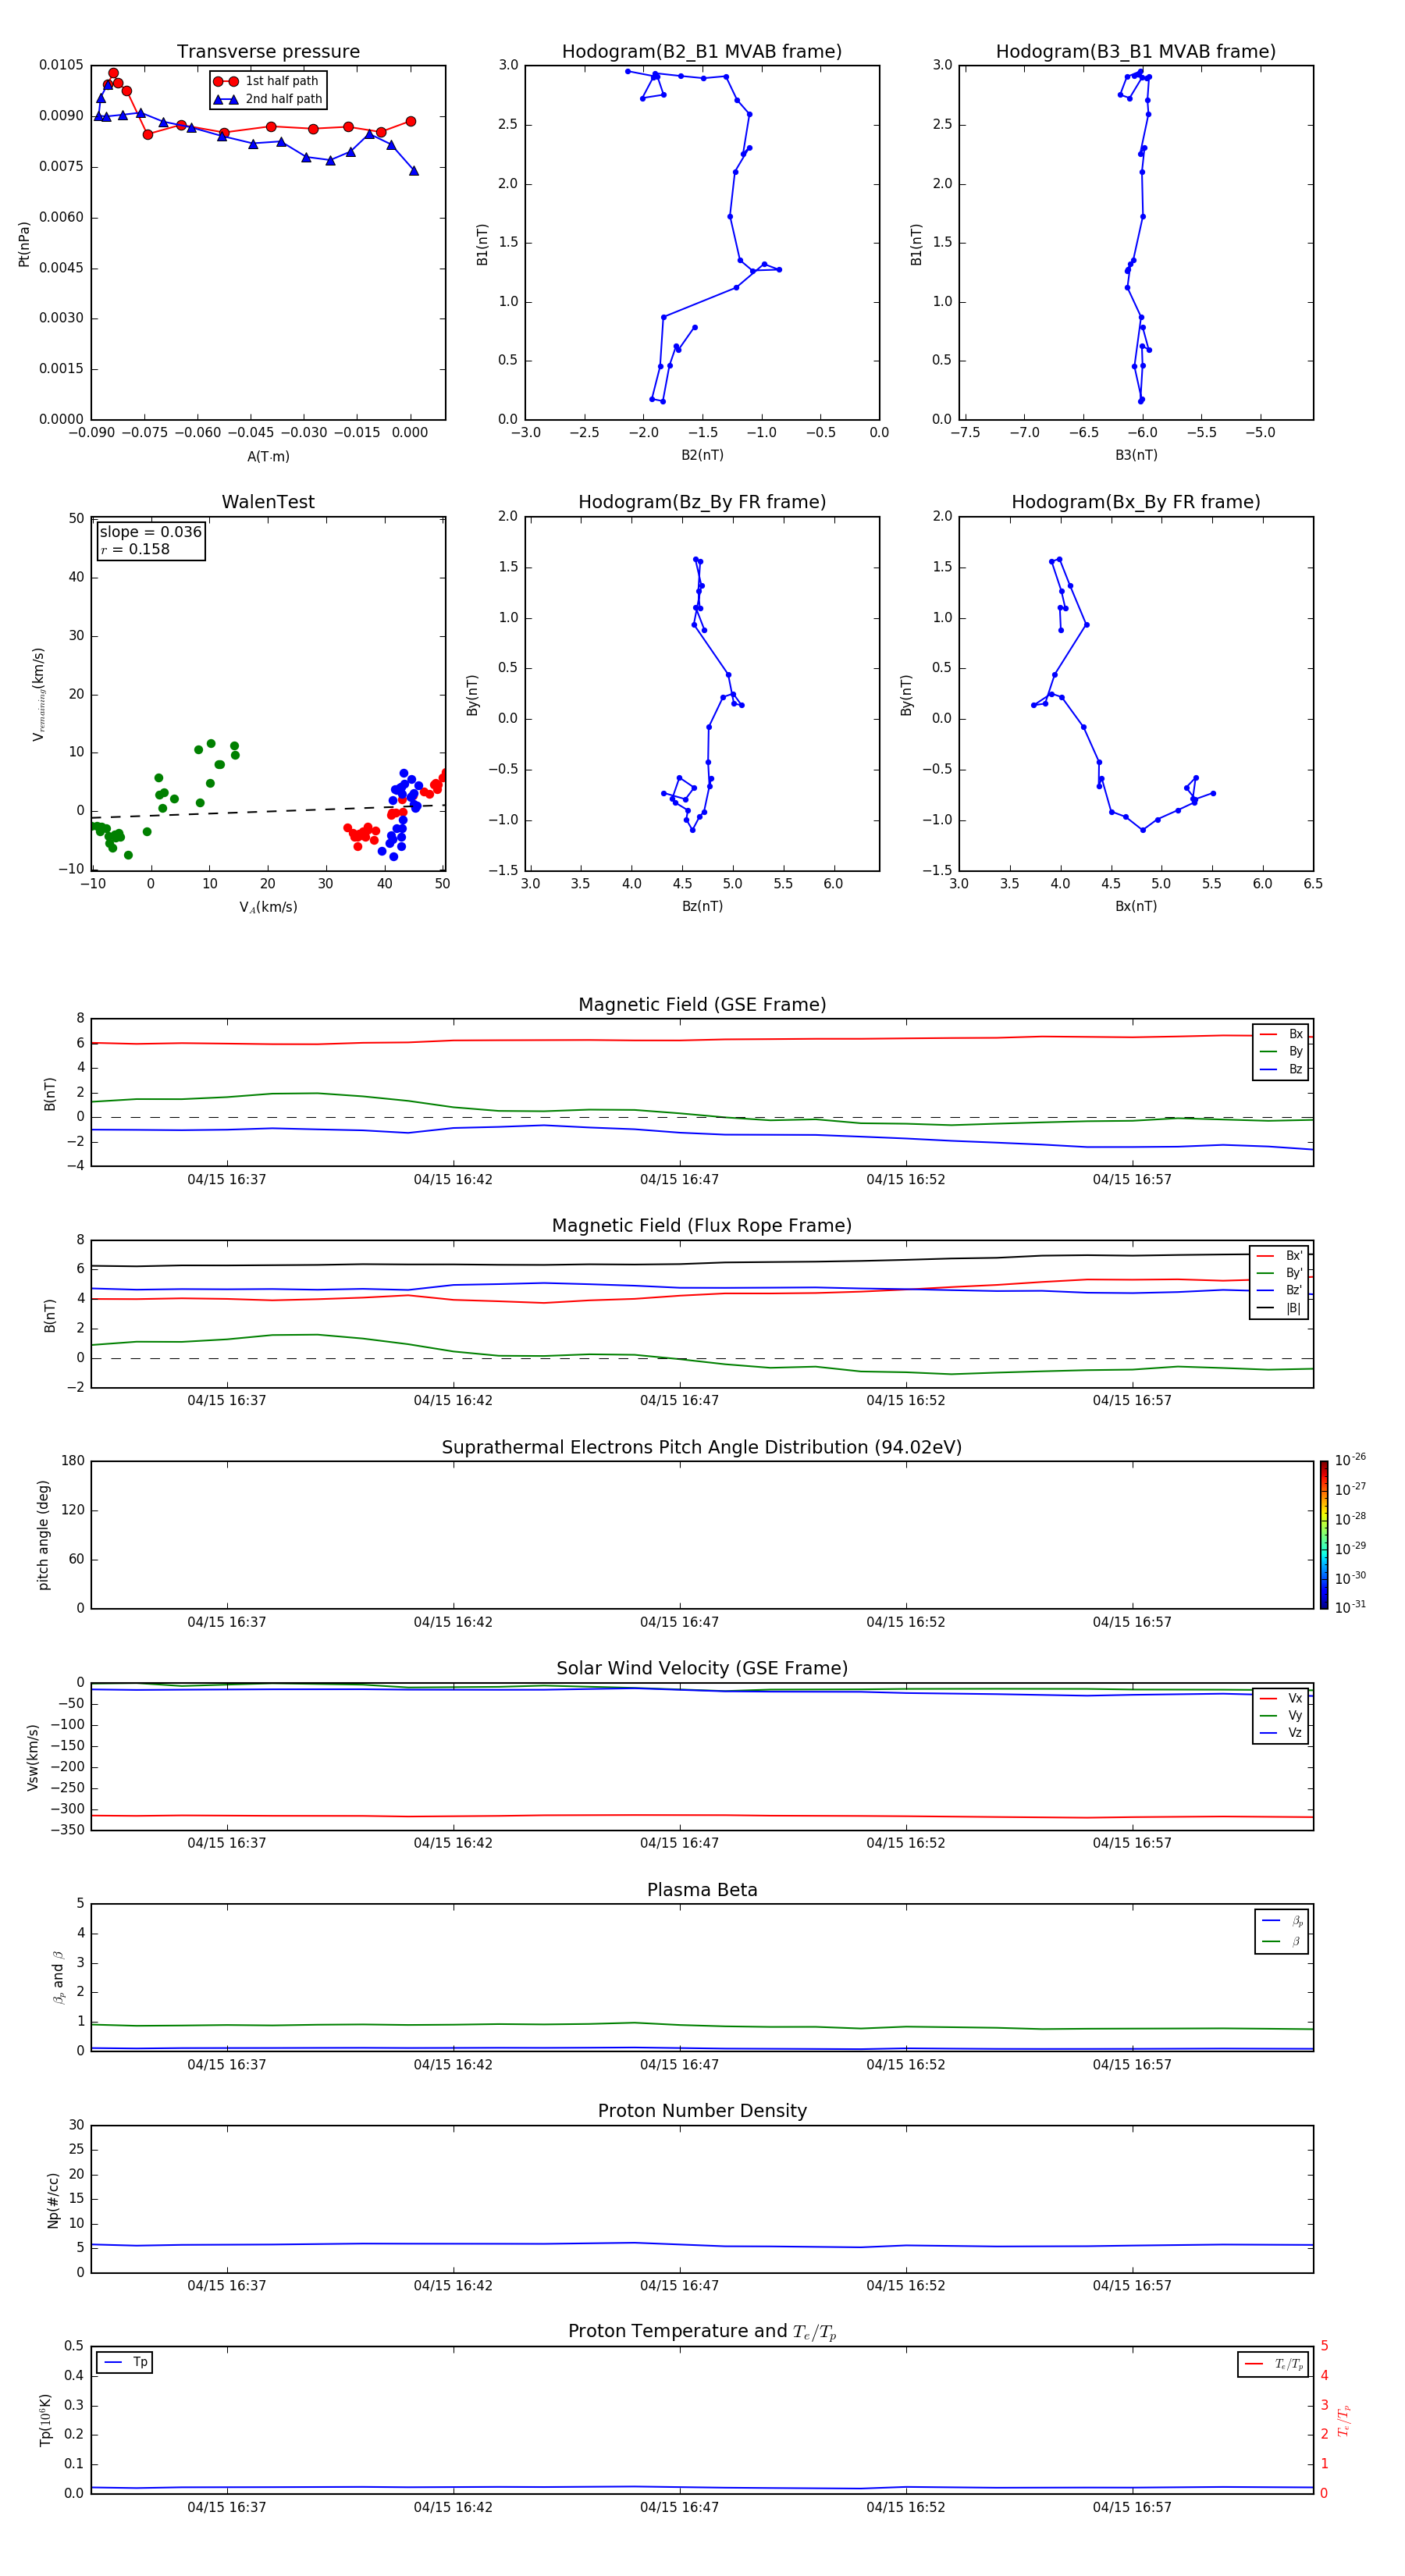
Task: Click the "Bx(nT)" x-axis label
Action: click(x=1136, y=906)
